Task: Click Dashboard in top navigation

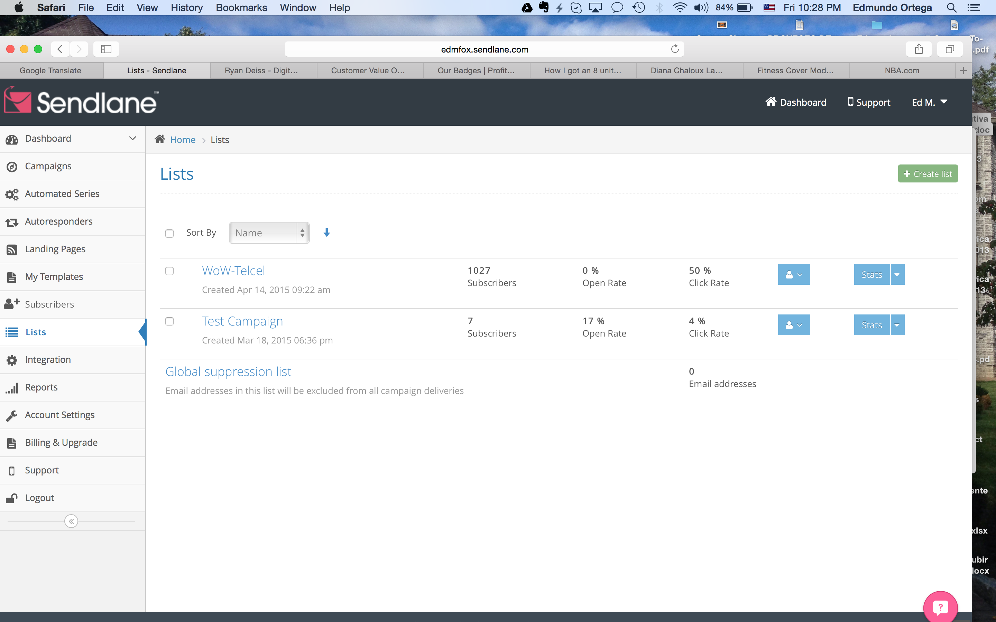Action: click(795, 102)
